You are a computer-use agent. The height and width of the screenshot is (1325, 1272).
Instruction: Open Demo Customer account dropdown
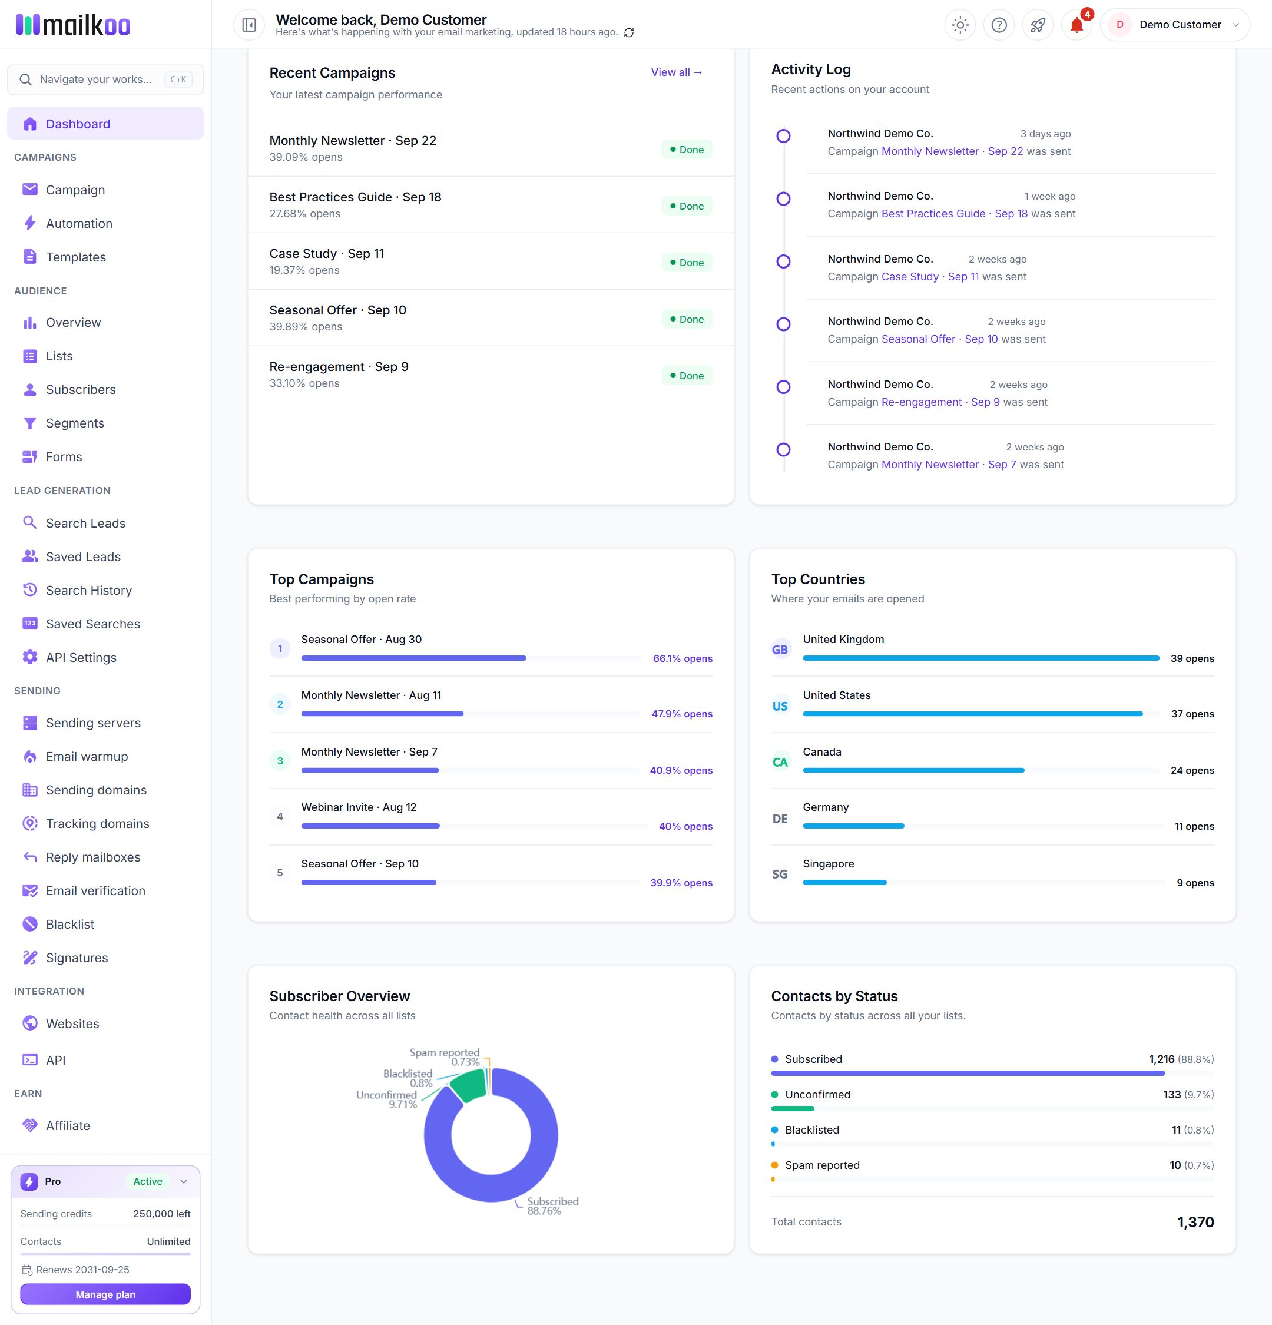click(x=1175, y=25)
